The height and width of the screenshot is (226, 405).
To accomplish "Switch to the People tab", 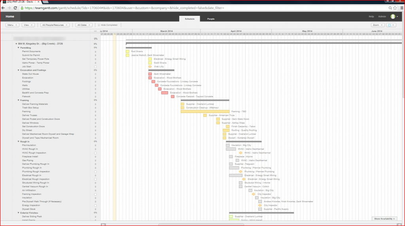I will (x=211, y=19).
